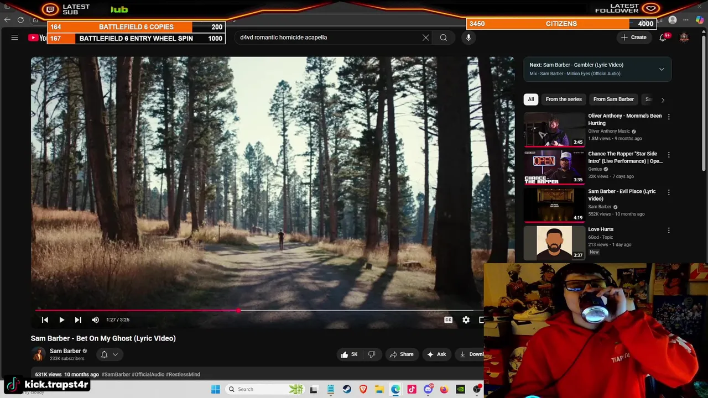Click the Windows taskbar Search box
The height and width of the screenshot is (398, 708).
click(266, 389)
